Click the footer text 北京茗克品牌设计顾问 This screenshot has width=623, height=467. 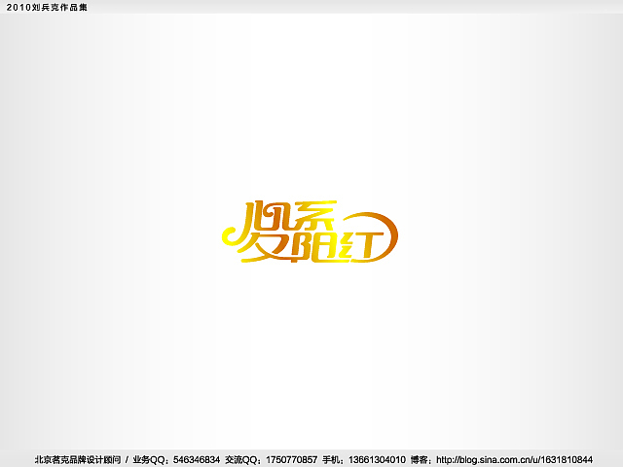tap(78, 460)
